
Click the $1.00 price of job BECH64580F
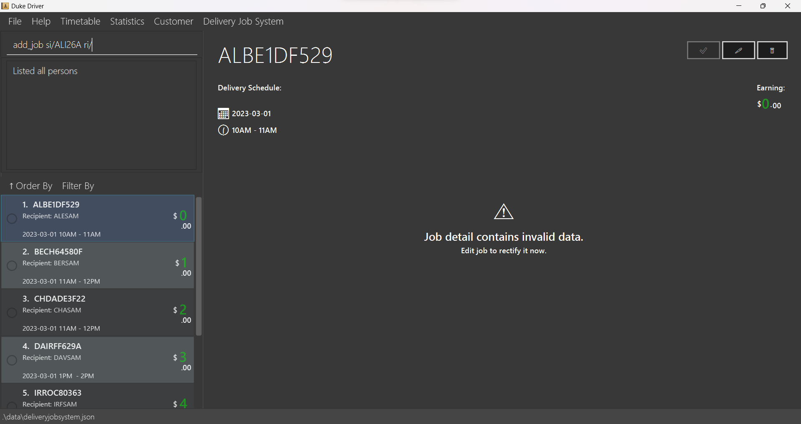pyautogui.click(x=183, y=267)
